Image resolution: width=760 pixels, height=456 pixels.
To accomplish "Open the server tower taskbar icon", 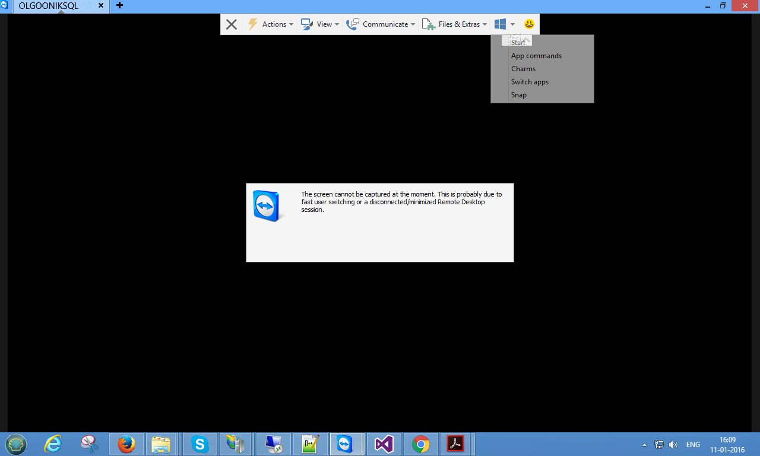I will coord(236,444).
